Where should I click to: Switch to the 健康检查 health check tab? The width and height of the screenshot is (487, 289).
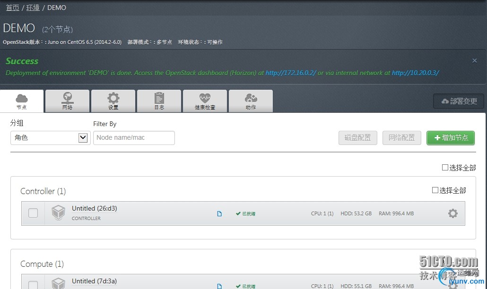(205, 102)
